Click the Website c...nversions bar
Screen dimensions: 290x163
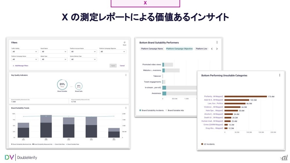click(171, 70)
